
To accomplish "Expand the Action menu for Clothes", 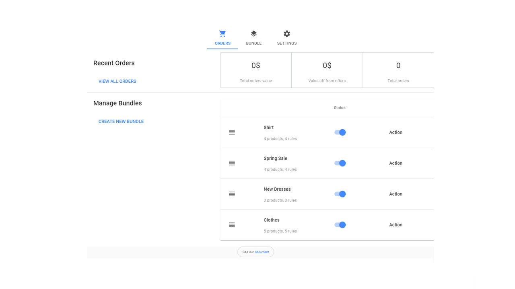I will tap(396, 225).
